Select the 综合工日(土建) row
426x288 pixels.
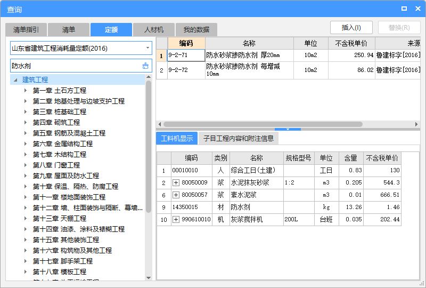click(x=279, y=171)
